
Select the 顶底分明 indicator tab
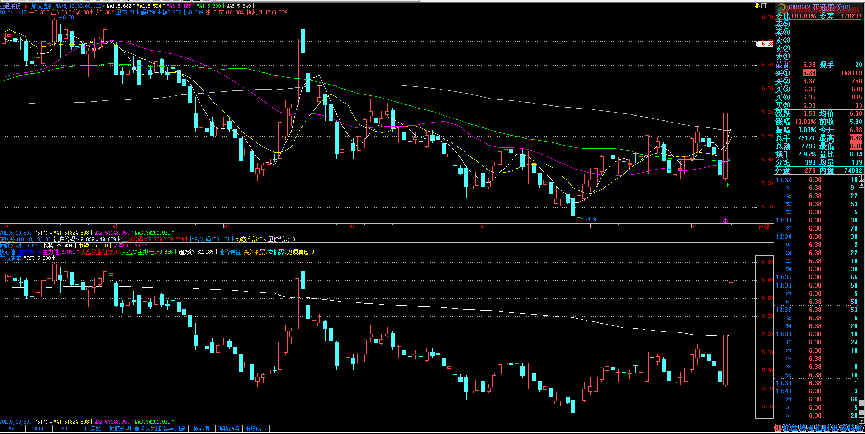click(x=120, y=429)
